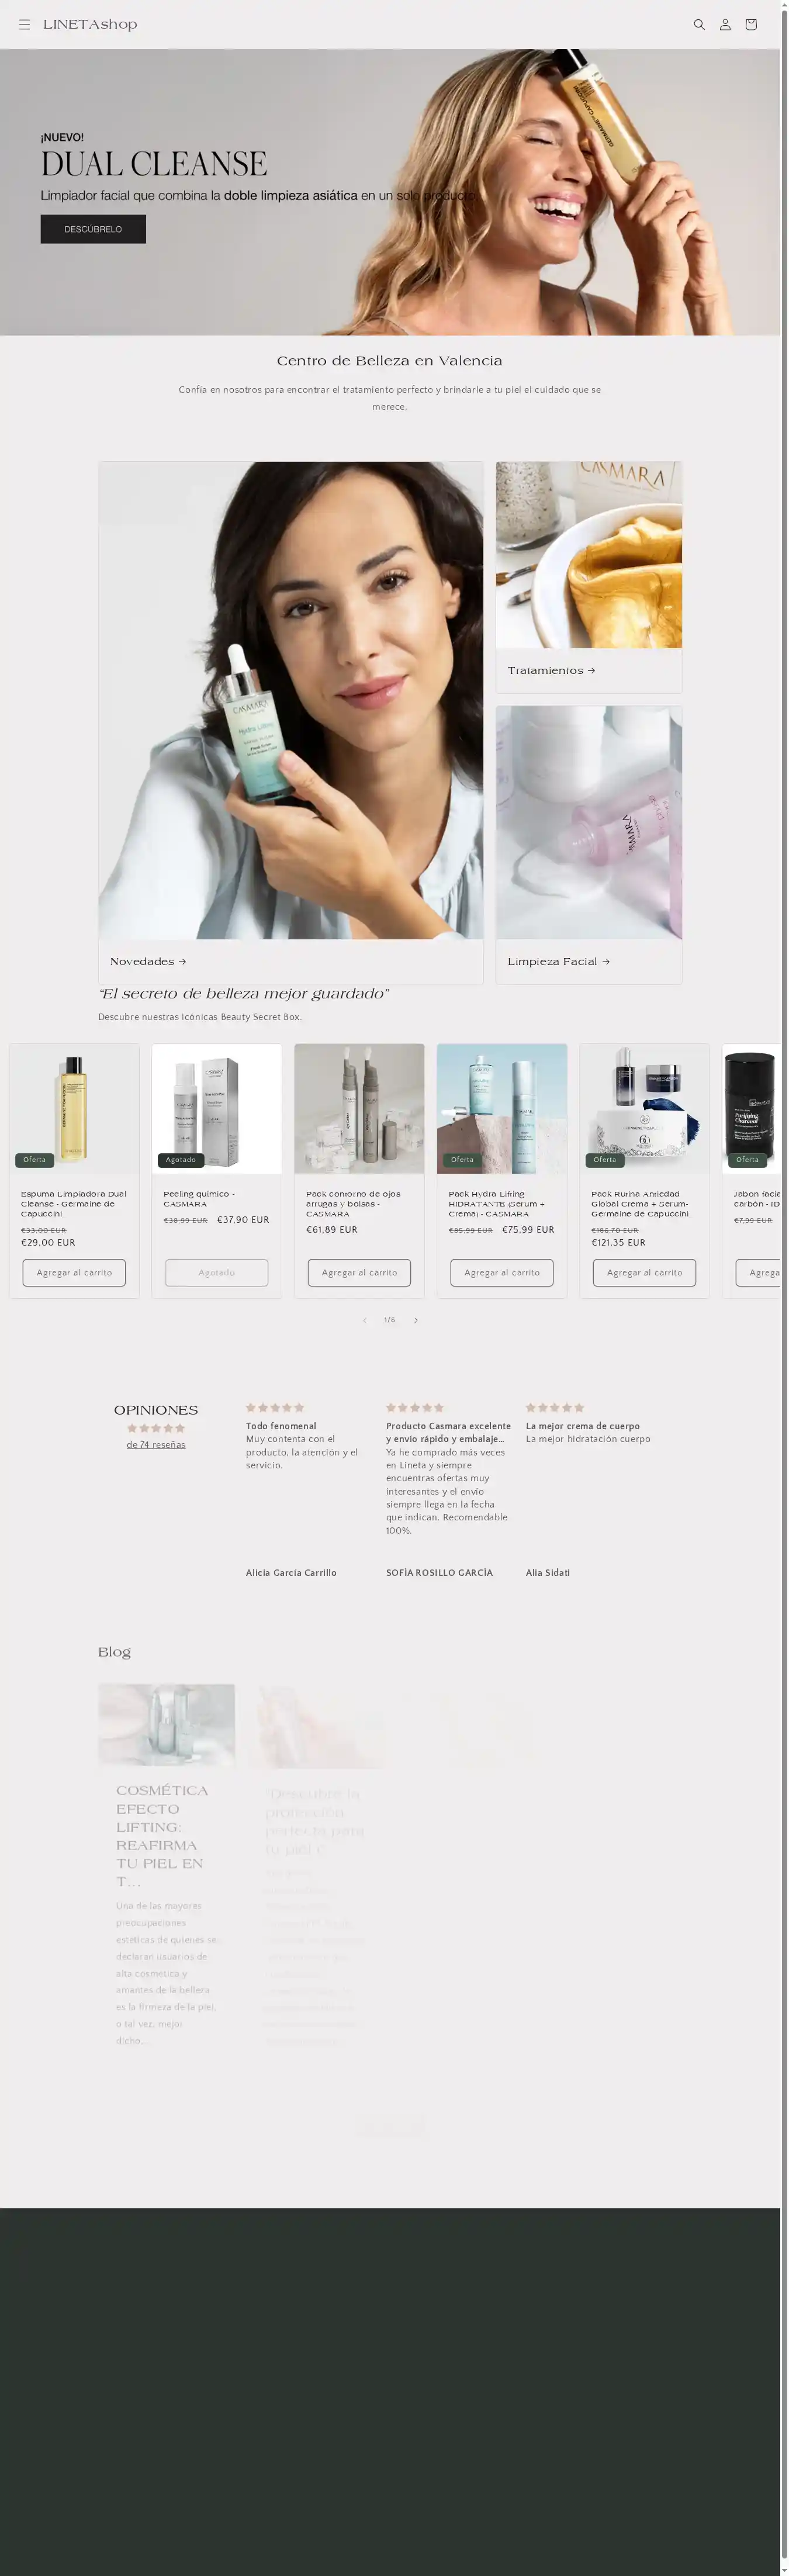Open the 'de 74 reseñas' reviews link
Screen dimensions: 789x2576
point(156,1444)
